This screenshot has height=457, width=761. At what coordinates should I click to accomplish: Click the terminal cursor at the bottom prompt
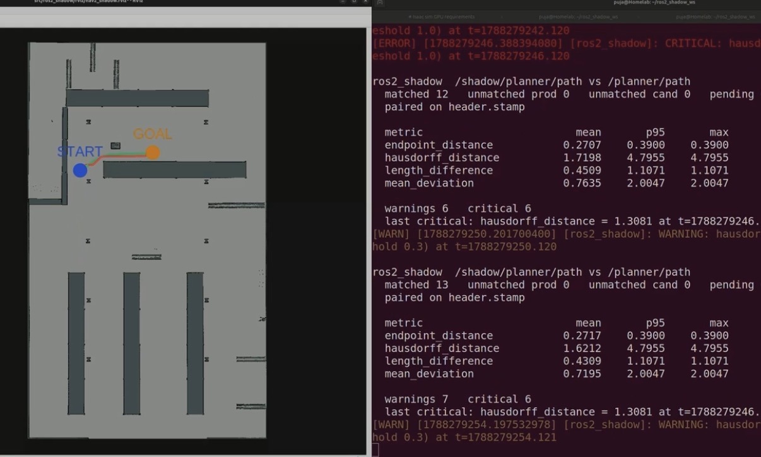coord(375,450)
